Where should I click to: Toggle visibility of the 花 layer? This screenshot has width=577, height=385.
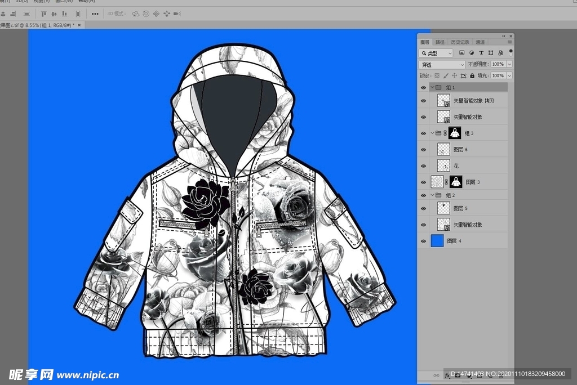pos(424,166)
